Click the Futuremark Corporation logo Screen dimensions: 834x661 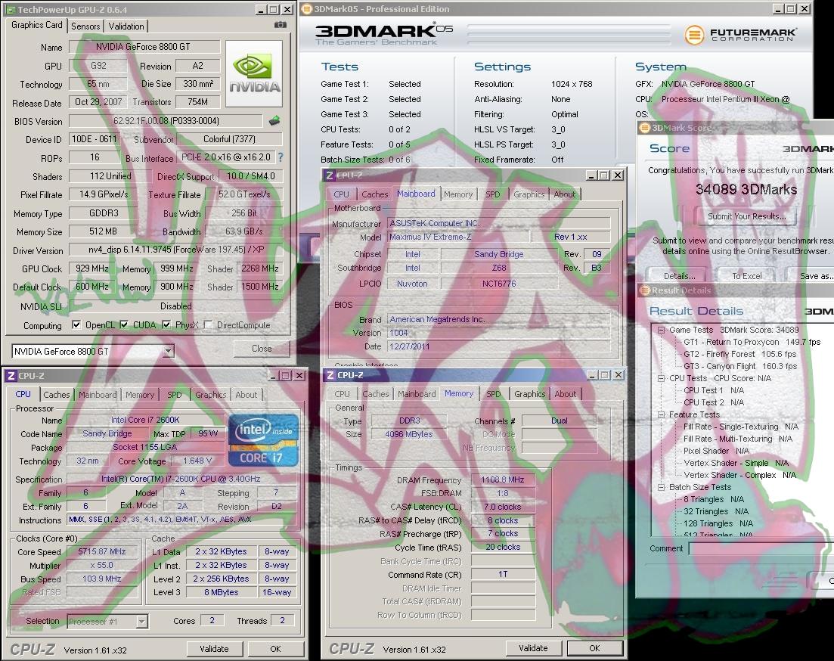point(740,35)
